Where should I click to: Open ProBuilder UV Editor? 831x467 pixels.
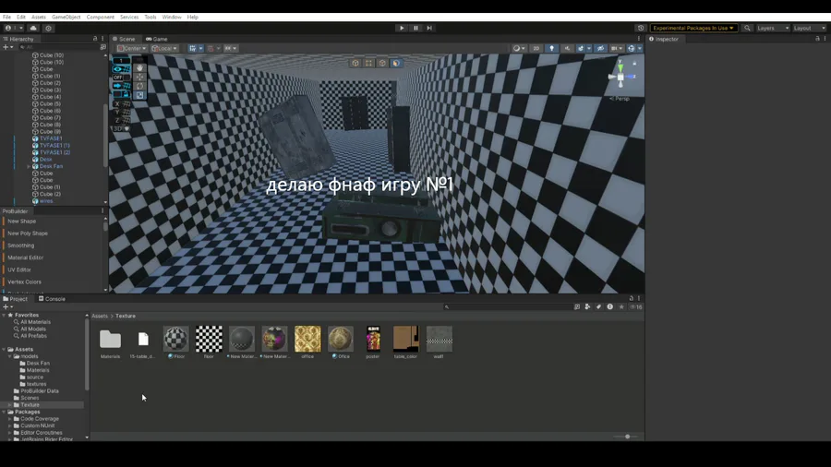pos(19,270)
